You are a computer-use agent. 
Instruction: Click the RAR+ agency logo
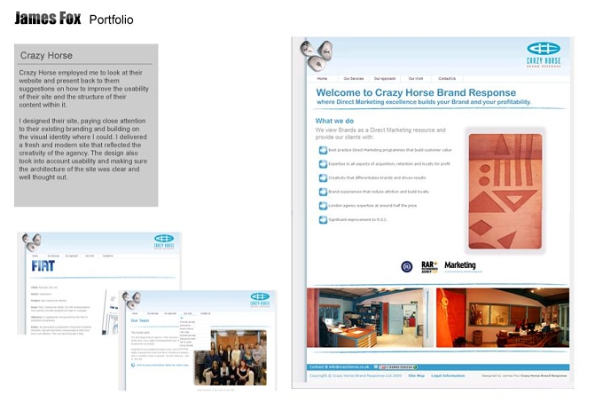(429, 266)
